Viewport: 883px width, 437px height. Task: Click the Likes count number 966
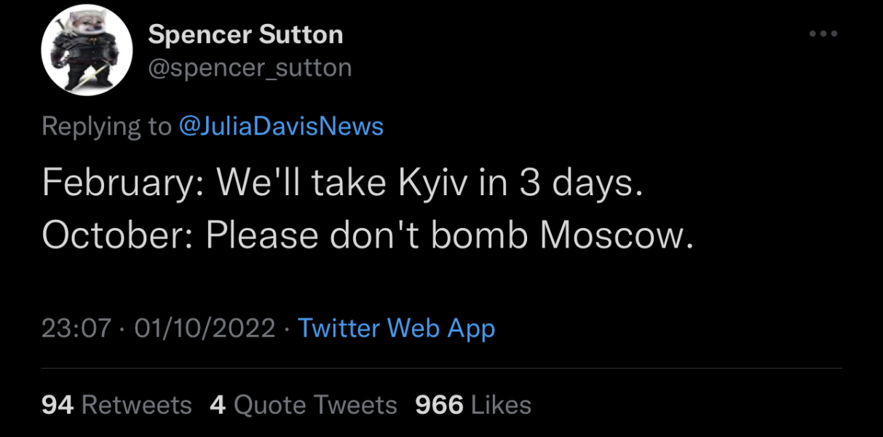438,405
